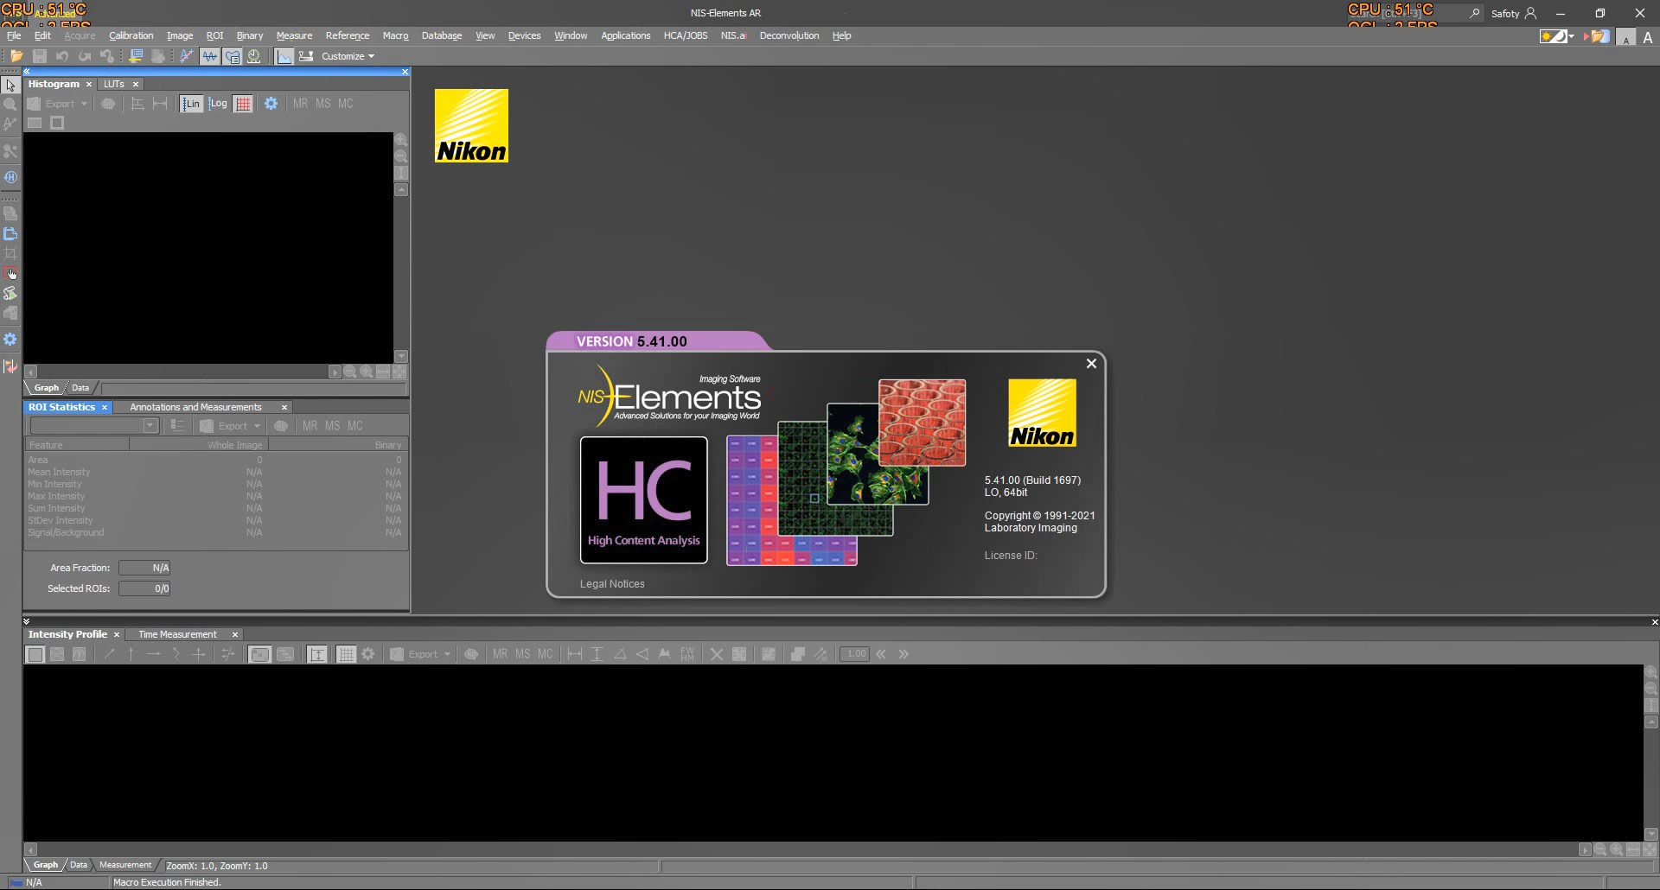Click the Histogram vertical scrollbar down arrow
Image resolution: width=1660 pixels, height=890 pixels.
coord(401,356)
